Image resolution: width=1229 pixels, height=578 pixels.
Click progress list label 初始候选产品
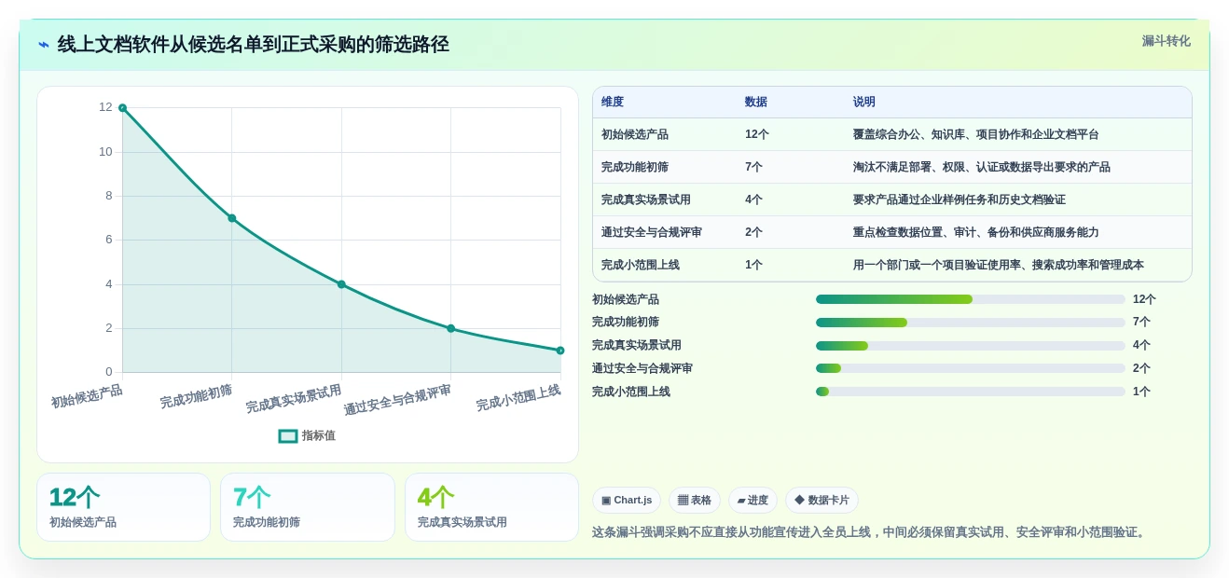pos(626,300)
